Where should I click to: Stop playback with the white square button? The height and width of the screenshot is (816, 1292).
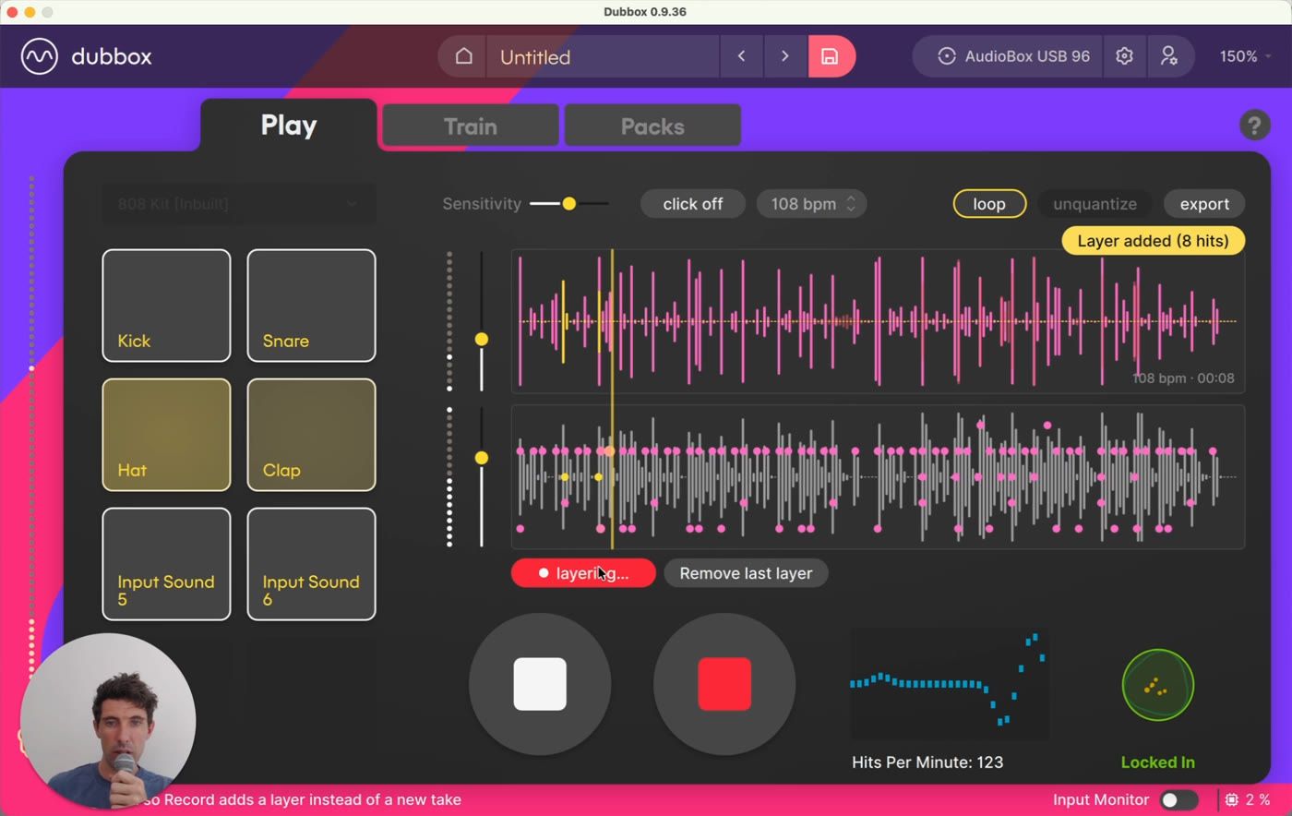(x=540, y=684)
